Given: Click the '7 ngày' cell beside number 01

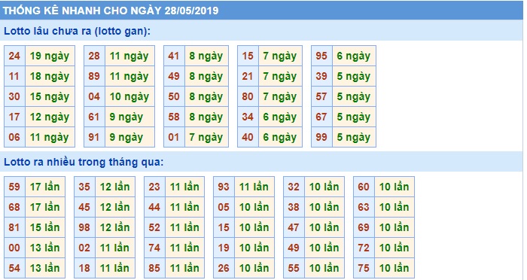Looking at the screenshot, I should tap(206, 137).
